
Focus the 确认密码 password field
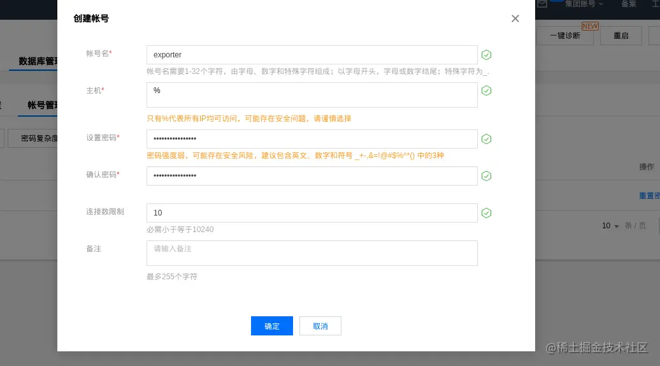[x=312, y=176]
